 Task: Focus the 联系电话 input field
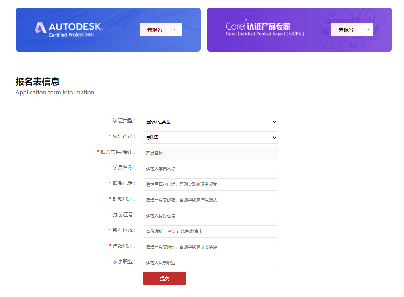[210, 185]
